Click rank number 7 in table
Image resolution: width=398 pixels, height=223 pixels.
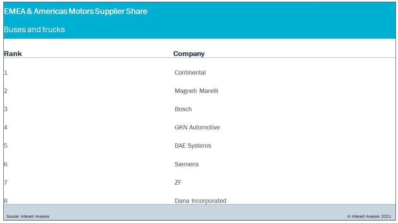(x=6, y=183)
